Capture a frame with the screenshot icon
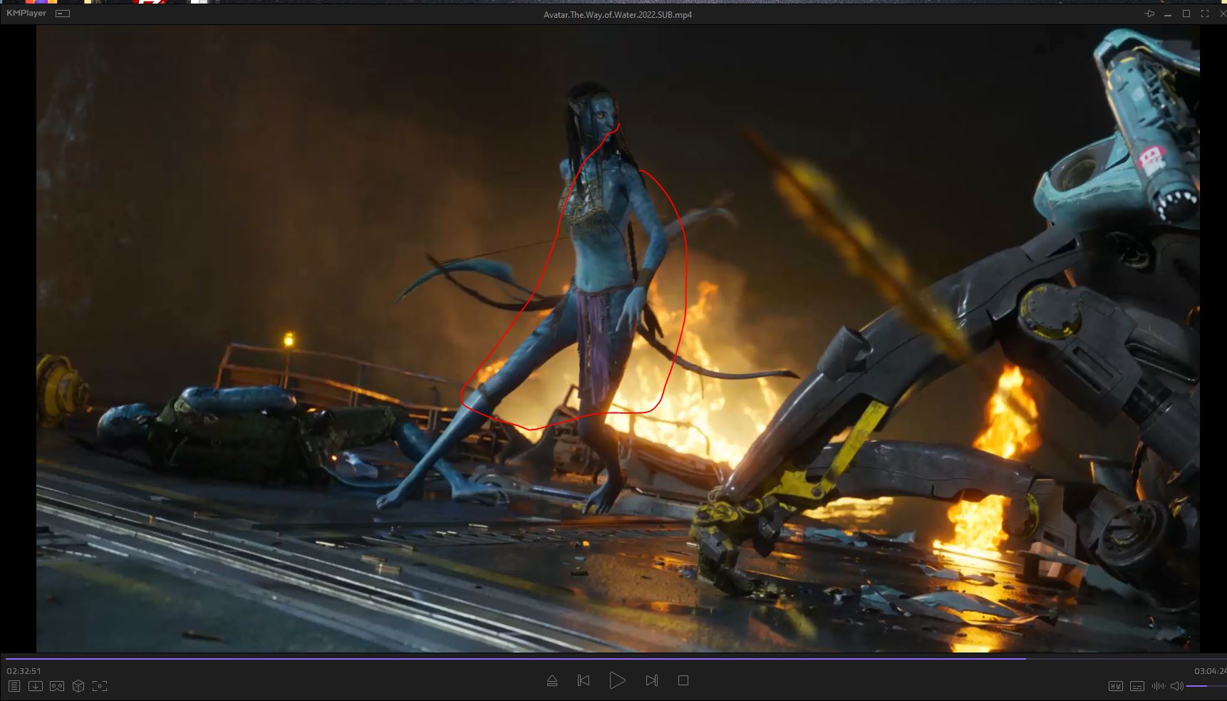The image size is (1227, 701). click(100, 686)
